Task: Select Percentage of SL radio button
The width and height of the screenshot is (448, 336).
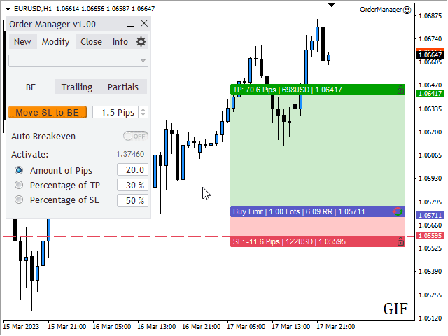Action: tap(19, 199)
